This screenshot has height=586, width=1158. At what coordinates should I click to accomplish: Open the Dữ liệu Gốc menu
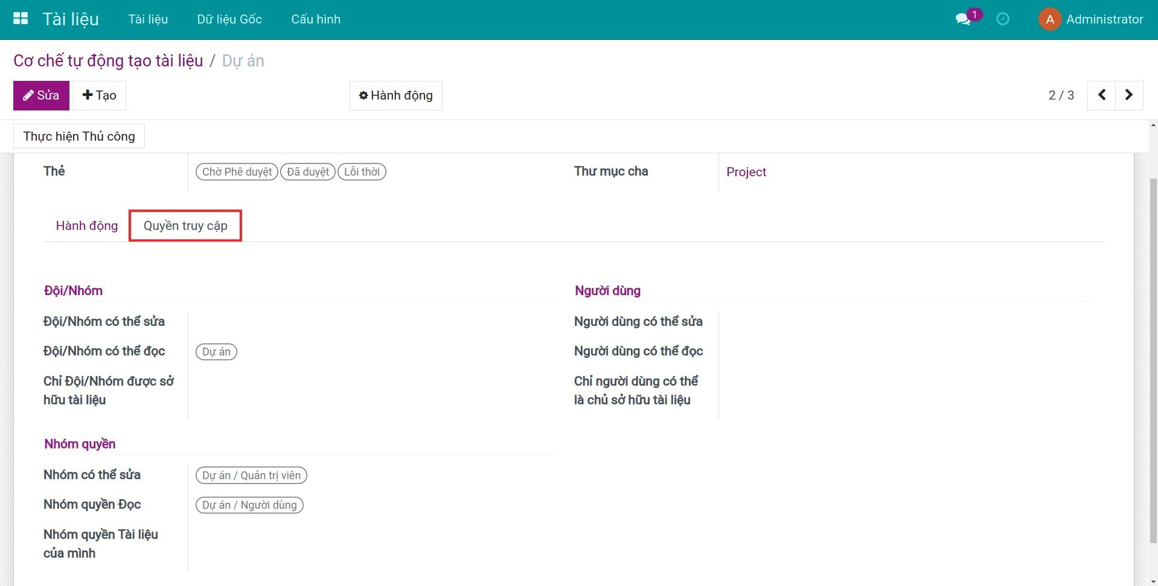coord(229,19)
